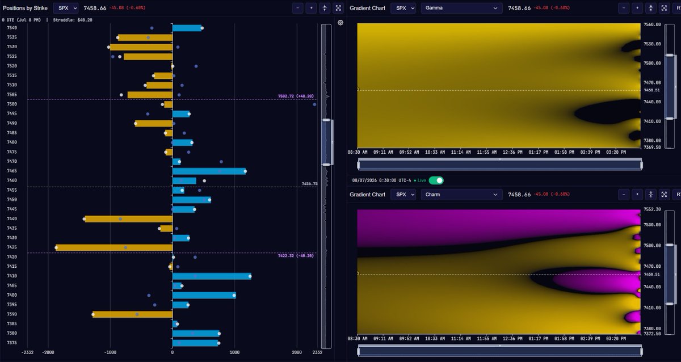Click the 7375 strike axis label
This screenshot has width=681, height=362.
click(11, 343)
